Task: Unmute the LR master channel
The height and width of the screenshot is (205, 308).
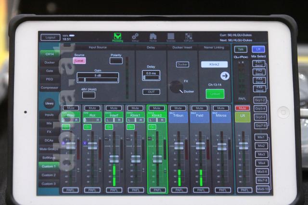Action: point(242,108)
